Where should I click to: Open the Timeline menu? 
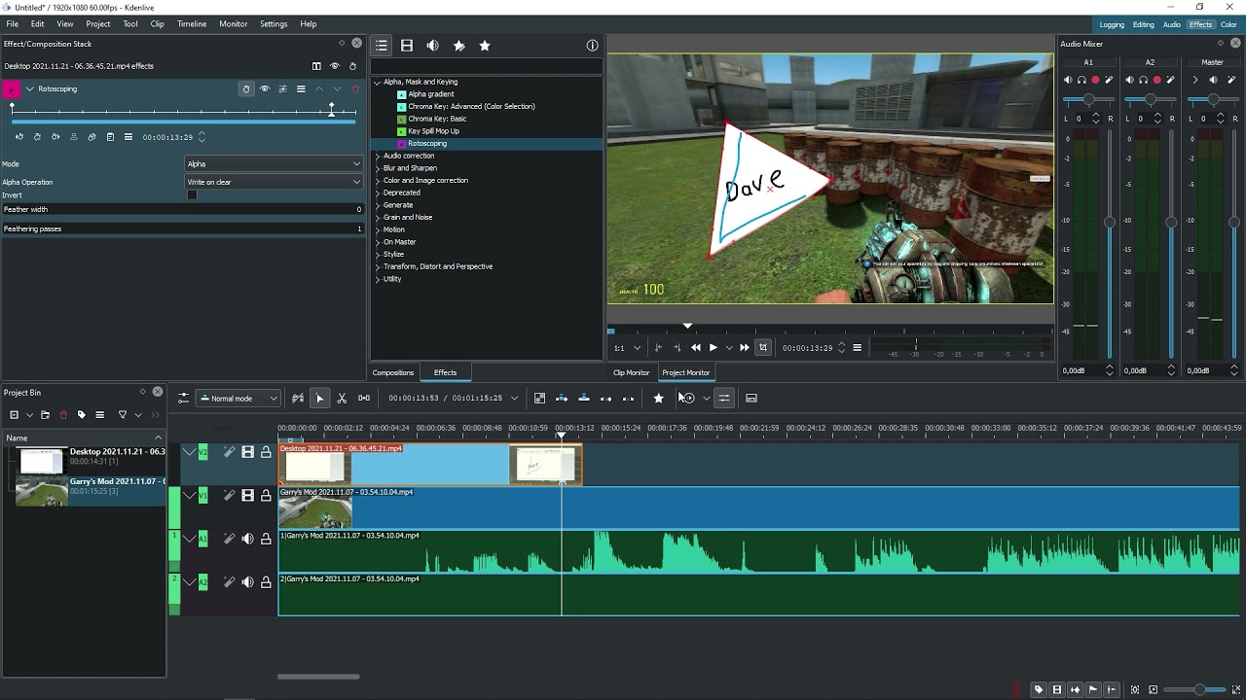click(192, 23)
